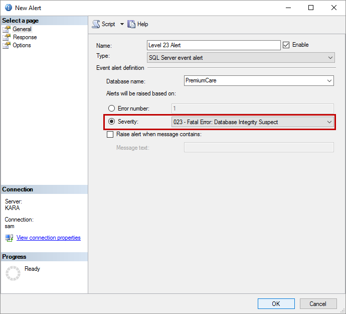Expand the Script dropdown arrow
The image size is (346, 314).
click(x=122, y=24)
